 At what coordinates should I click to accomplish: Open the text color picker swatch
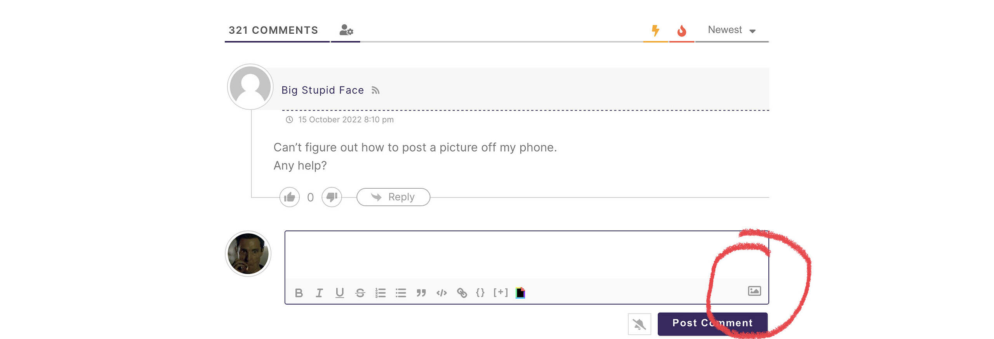(x=520, y=293)
